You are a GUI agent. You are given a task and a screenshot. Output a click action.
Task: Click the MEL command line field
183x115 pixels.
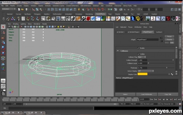pyautogui.click(x=51, y=108)
